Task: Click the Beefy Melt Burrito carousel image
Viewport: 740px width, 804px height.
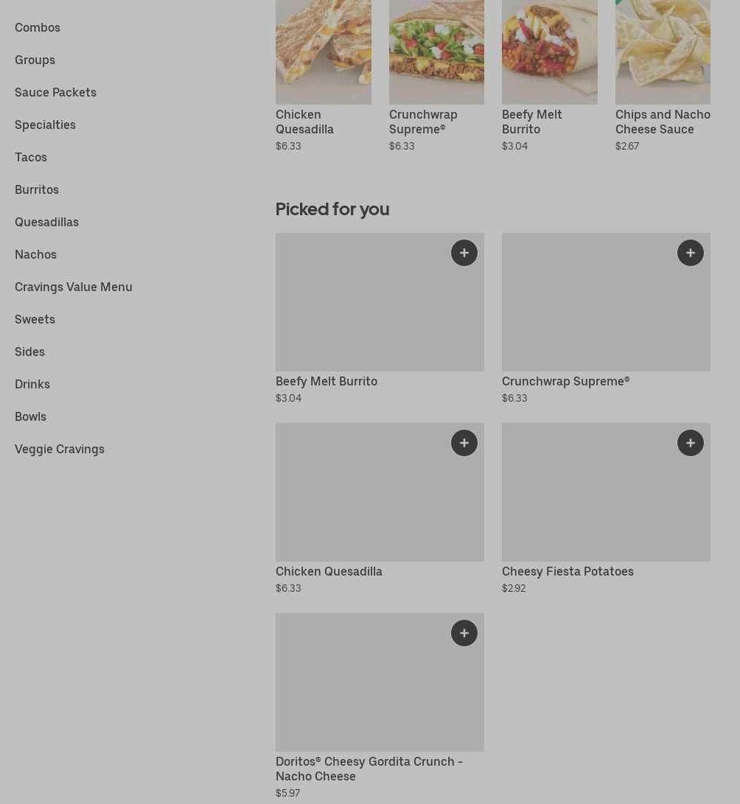Action: pyautogui.click(x=549, y=52)
